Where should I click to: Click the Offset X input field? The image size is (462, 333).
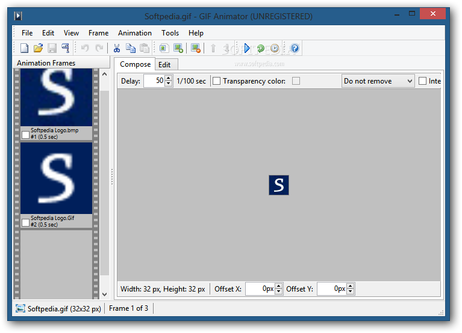tap(260, 289)
